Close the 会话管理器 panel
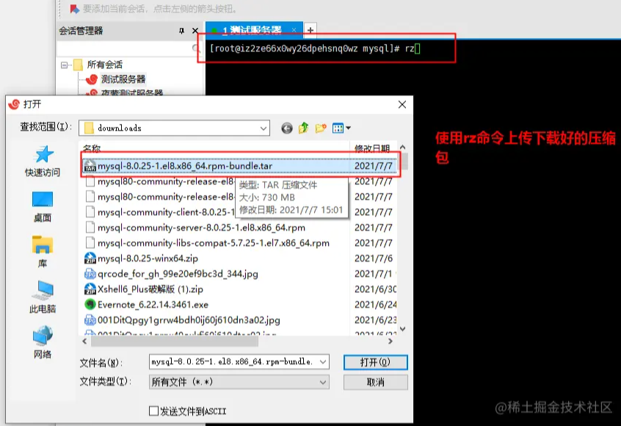Image resolution: width=621 pixels, height=426 pixels. tap(195, 31)
